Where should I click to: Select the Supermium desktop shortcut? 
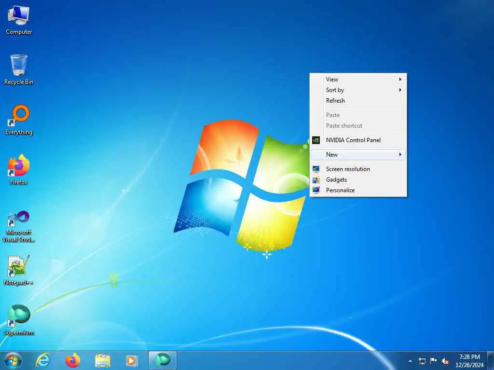[19, 320]
